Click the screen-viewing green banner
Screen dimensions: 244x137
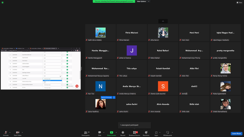(x=114, y=2)
